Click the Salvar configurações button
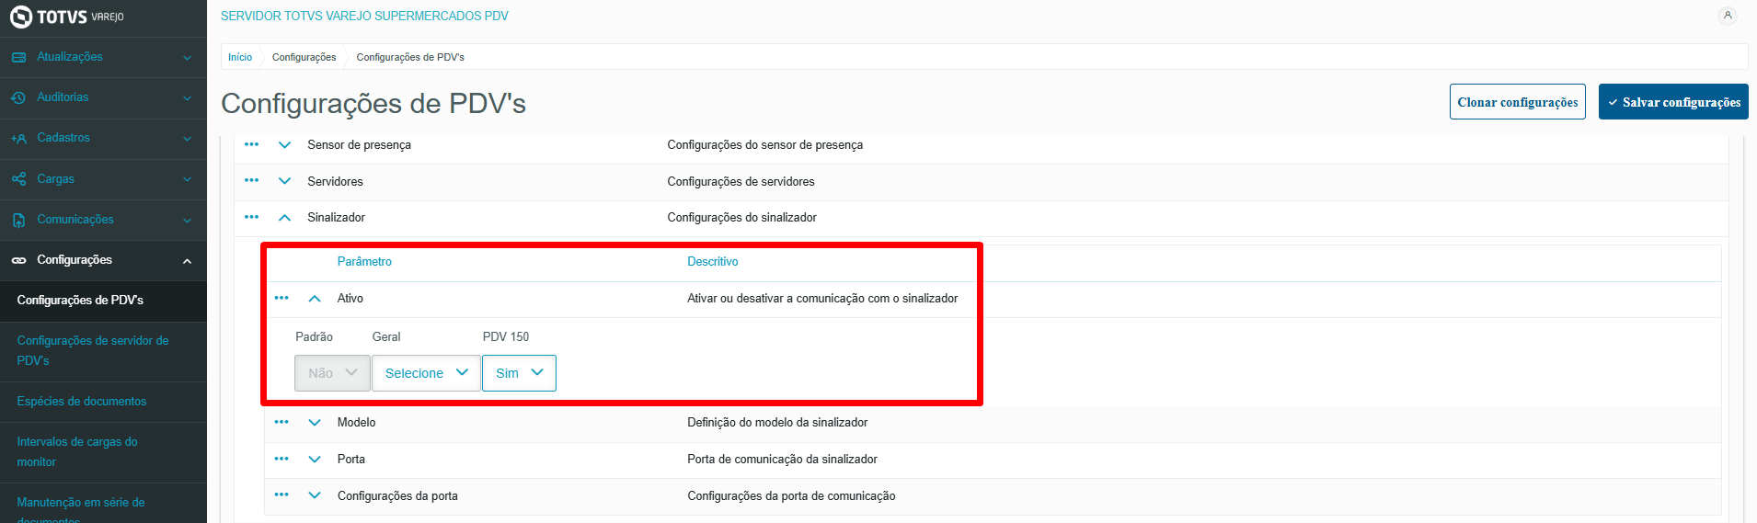This screenshot has width=1757, height=523. click(1673, 102)
